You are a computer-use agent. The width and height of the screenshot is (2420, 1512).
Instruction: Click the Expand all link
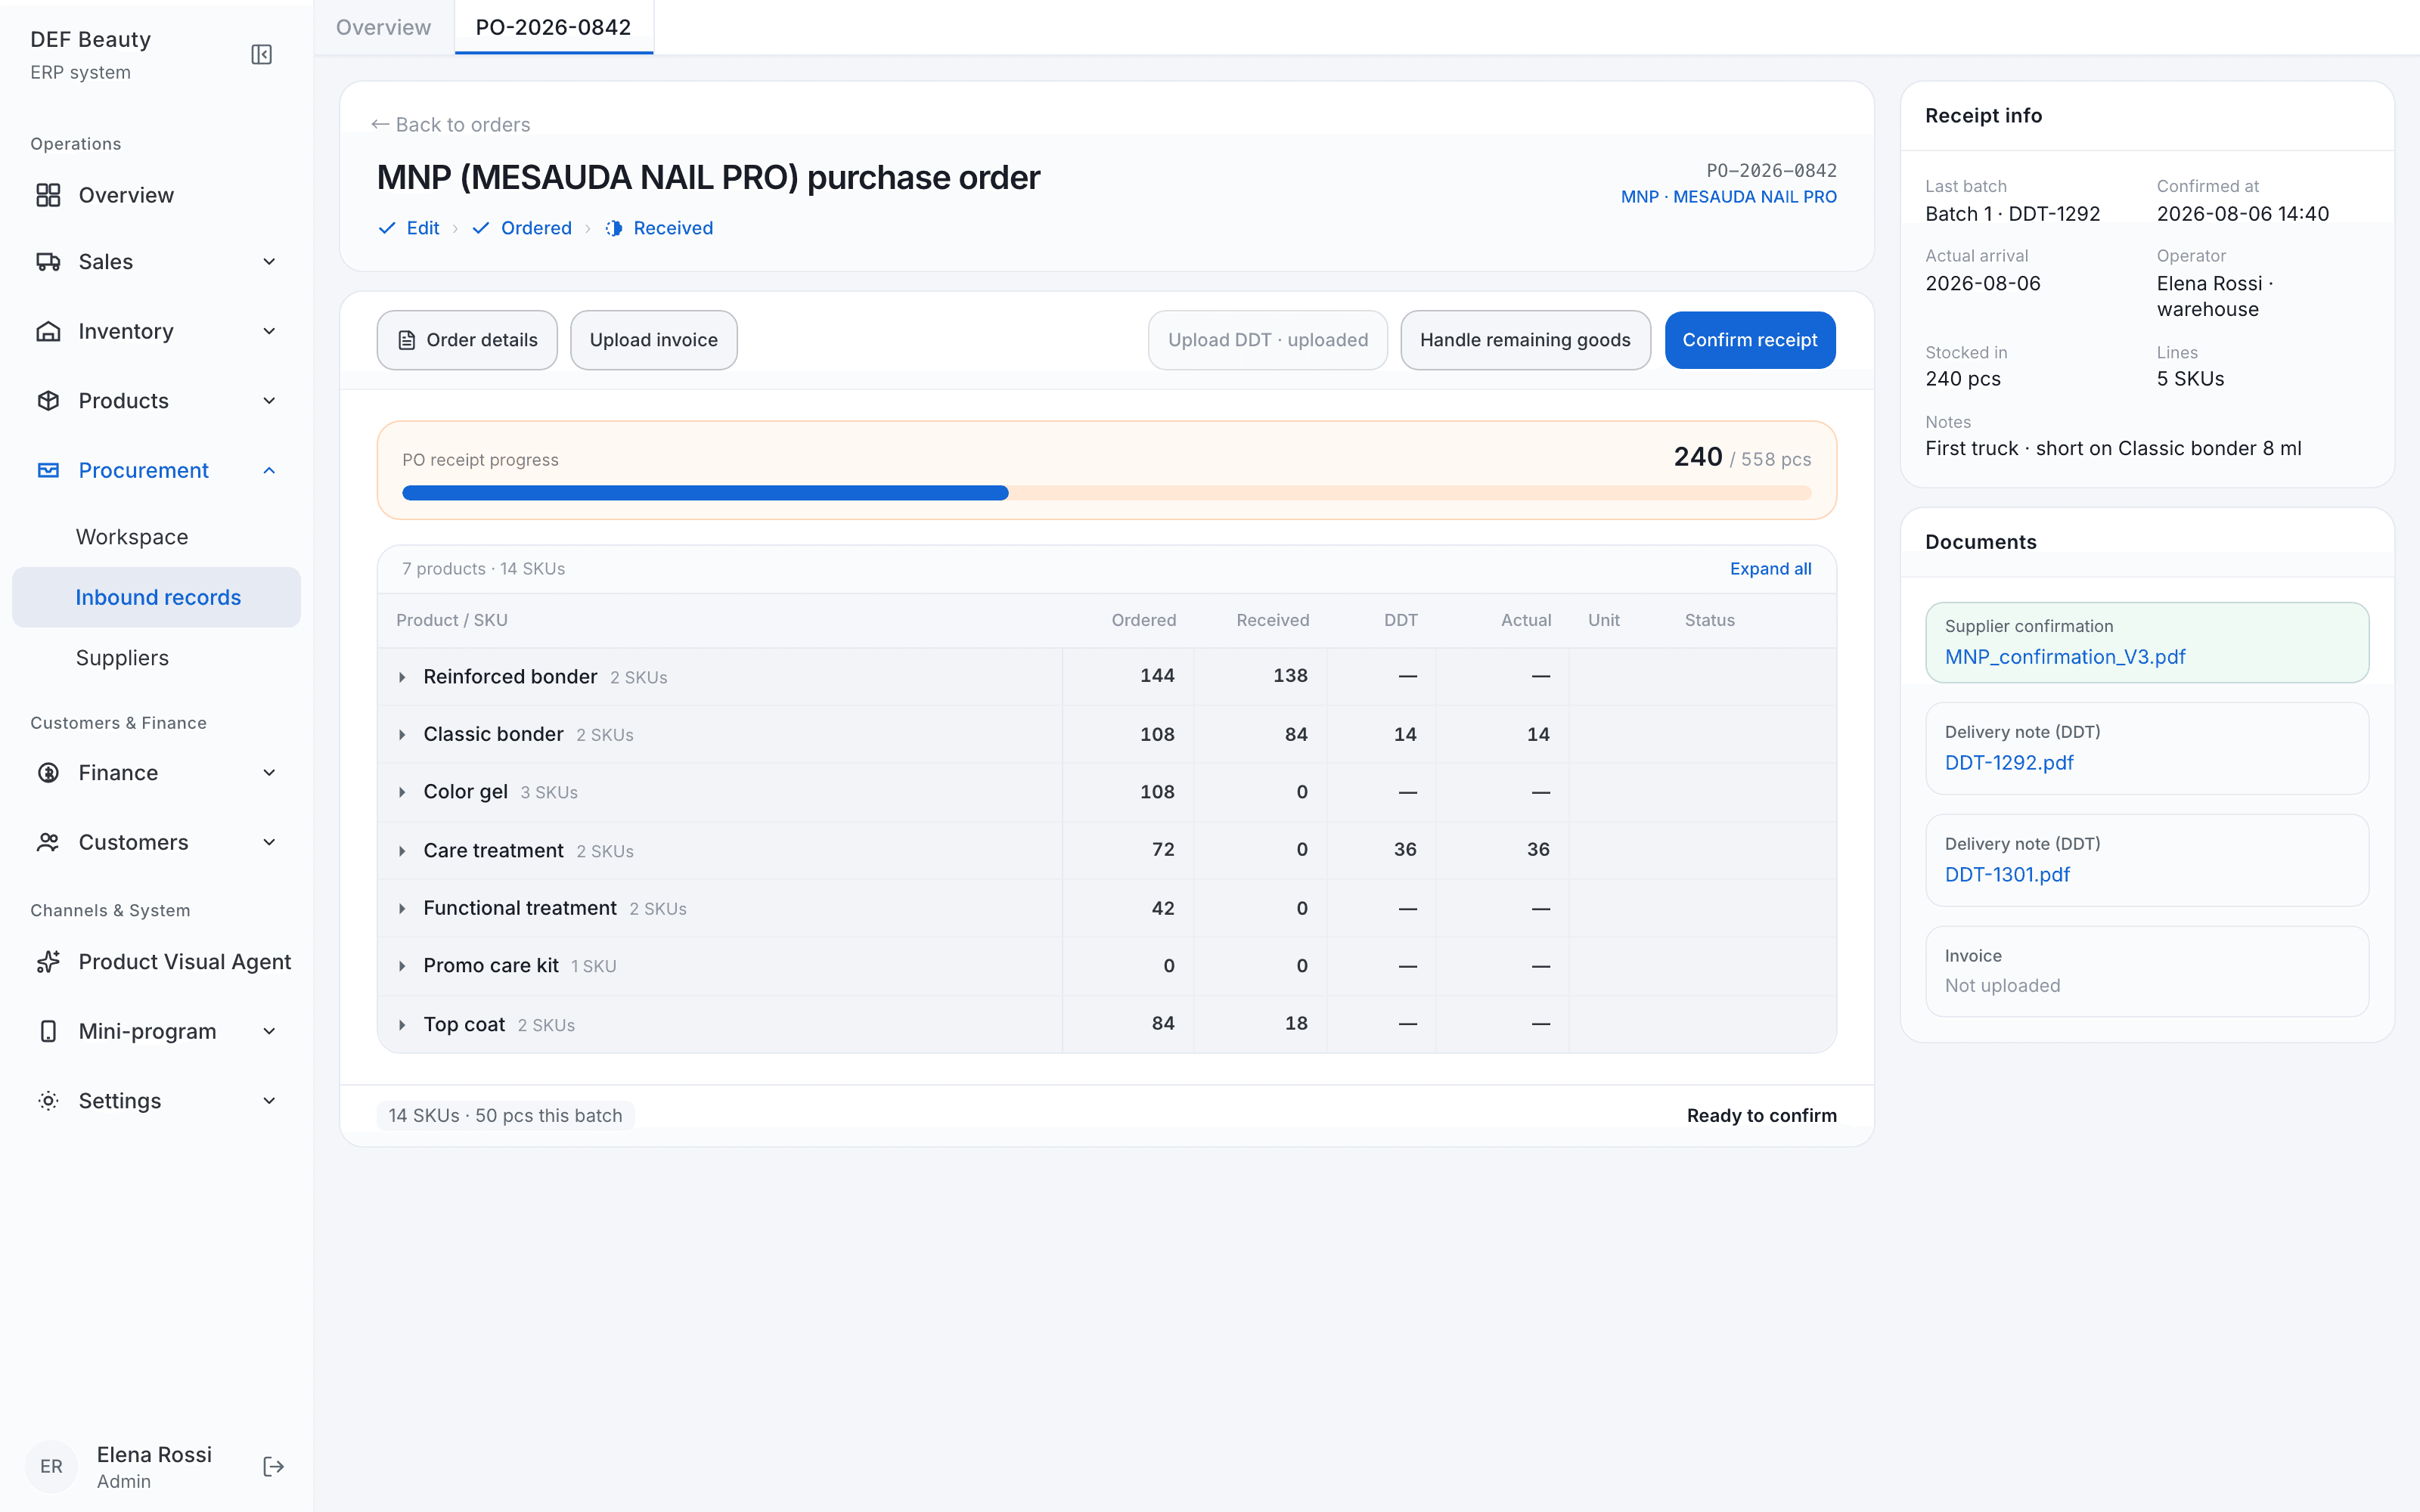click(x=1770, y=569)
